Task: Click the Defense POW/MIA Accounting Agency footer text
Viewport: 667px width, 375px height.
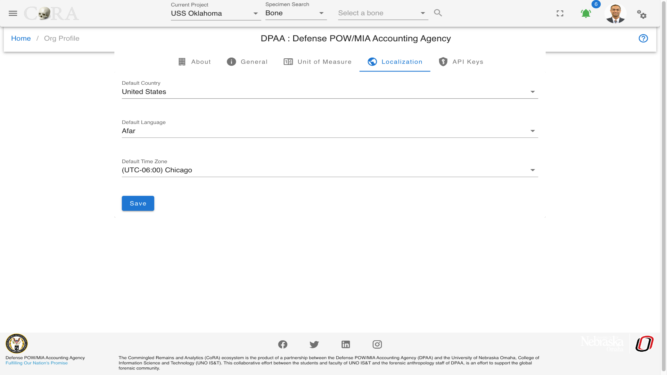Action: [45, 358]
